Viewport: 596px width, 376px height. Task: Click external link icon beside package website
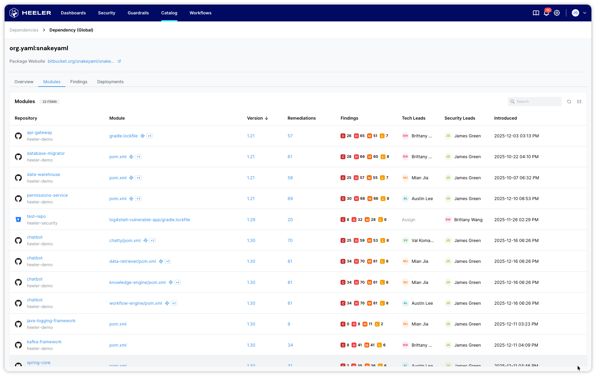119,61
